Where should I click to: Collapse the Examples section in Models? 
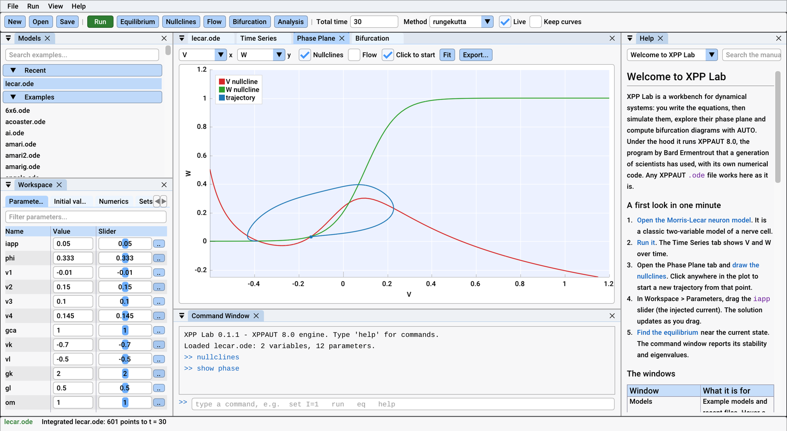click(82, 97)
